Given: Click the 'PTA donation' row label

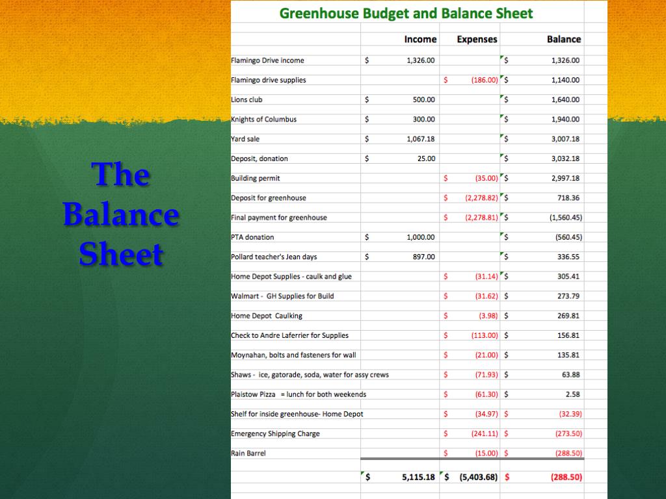Looking at the screenshot, I should pos(252,237).
